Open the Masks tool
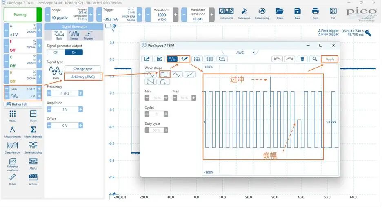 coord(33,164)
